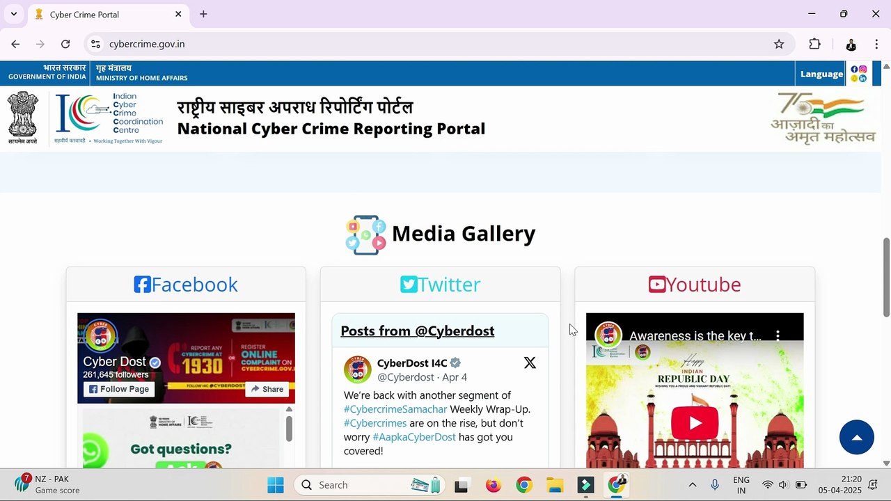The width and height of the screenshot is (891, 501).
Task: Open the ENG IN language switcher
Action: pyautogui.click(x=741, y=485)
